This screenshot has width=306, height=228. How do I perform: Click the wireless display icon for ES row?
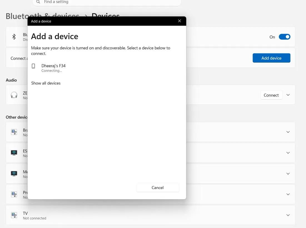coord(14,153)
